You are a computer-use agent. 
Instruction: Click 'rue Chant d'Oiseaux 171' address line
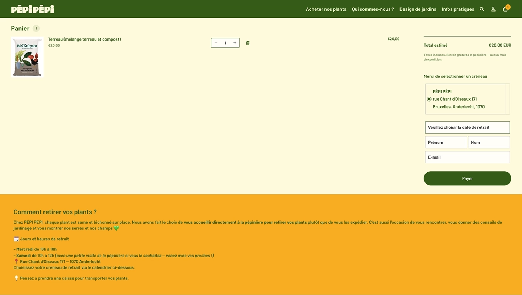455,99
